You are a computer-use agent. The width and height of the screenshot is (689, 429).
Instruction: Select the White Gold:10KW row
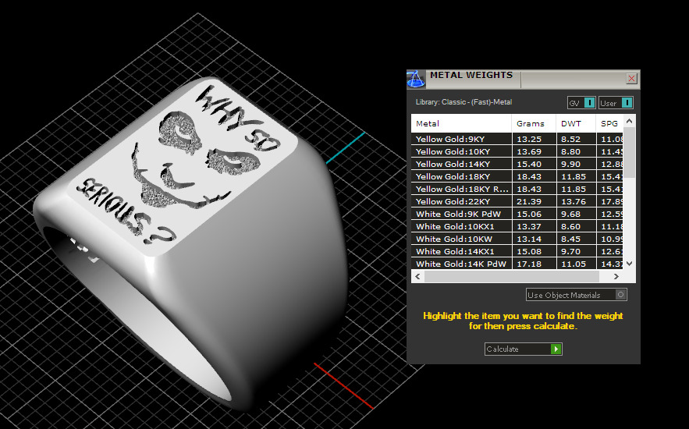click(517, 239)
